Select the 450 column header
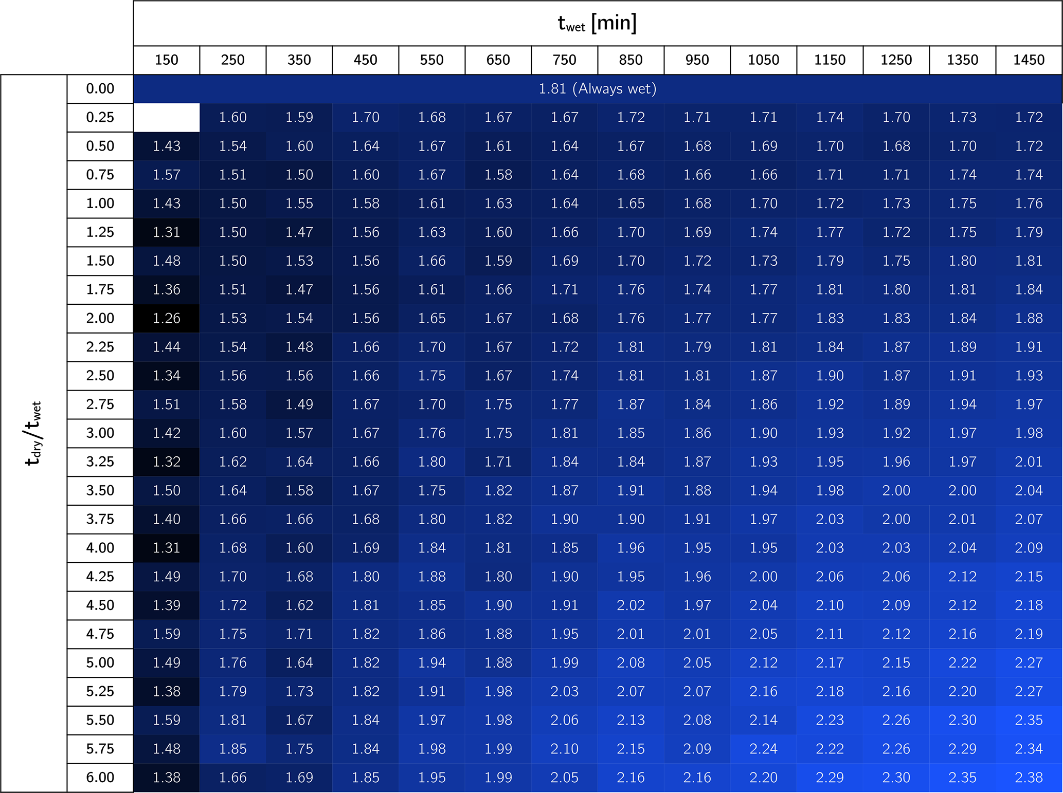1063x793 pixels. tap(365, 60)
